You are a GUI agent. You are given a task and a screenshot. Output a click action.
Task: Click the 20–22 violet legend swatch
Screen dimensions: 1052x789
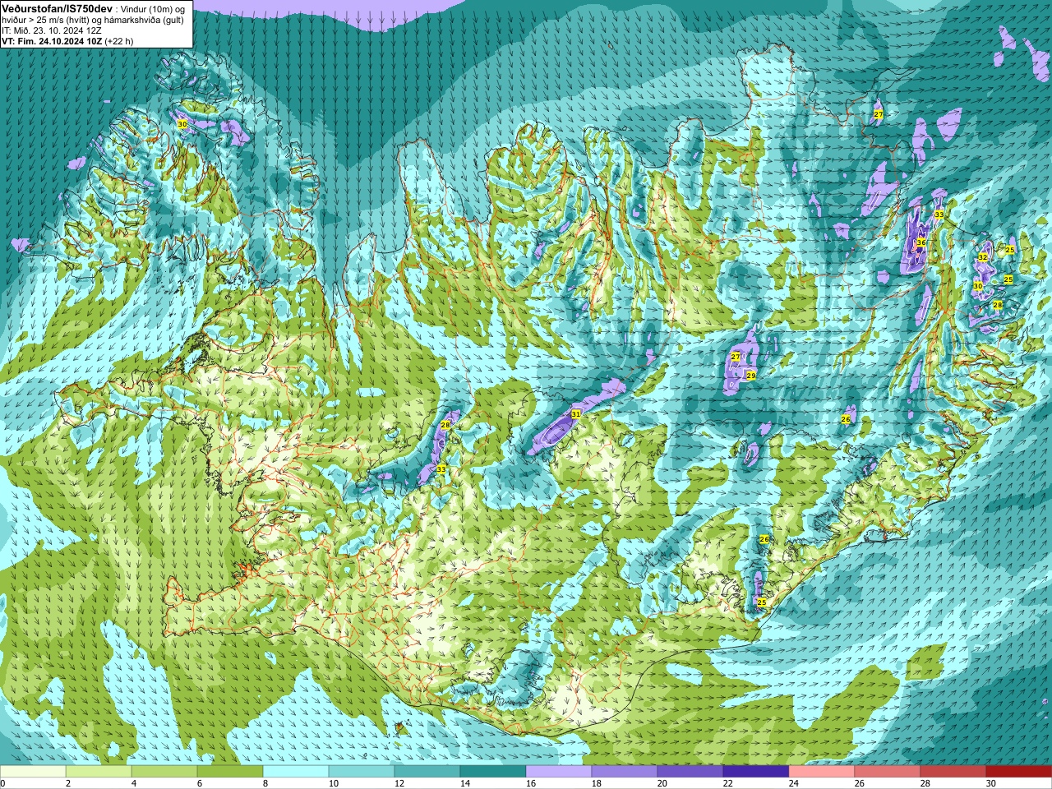point(690,772)
